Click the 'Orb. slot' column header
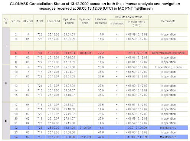Image resolution: width=190 pixels, height=141 pixels. 16,21
